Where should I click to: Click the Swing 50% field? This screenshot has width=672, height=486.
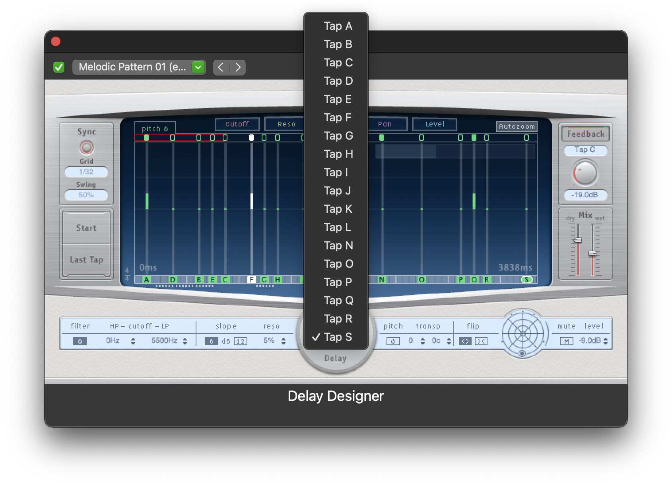pyautogui.click(x=86, y=195)
